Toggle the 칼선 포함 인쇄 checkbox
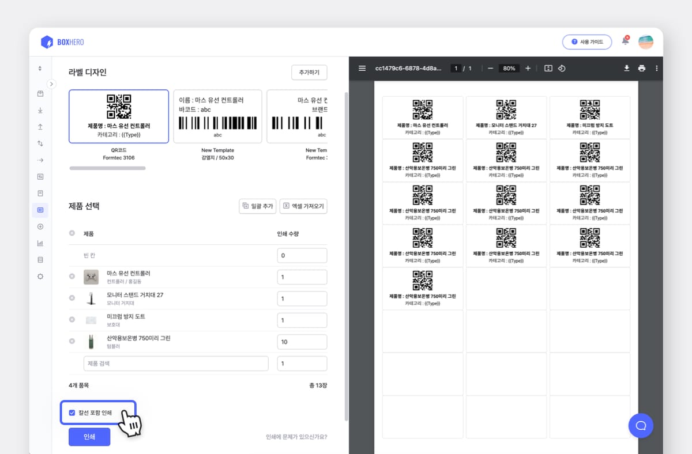The height and width of the screenshot is (454, 692). coord(72,413)
